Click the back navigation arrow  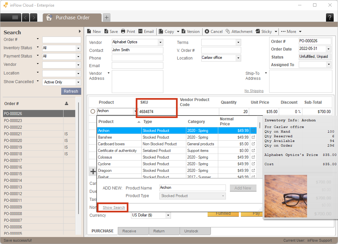coord(26,18)
